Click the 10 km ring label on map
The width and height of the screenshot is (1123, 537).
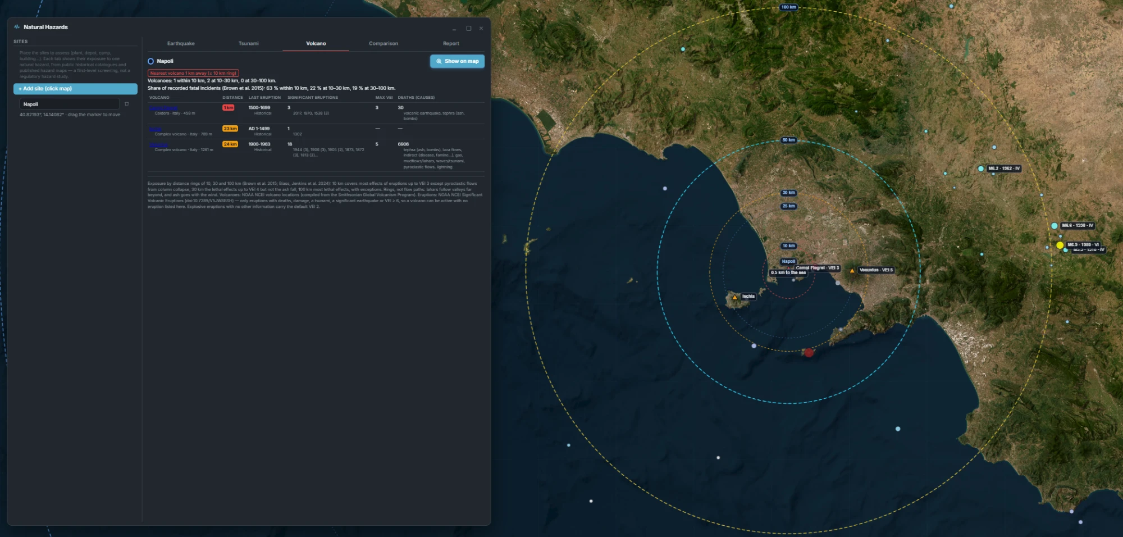coord(788,246)
